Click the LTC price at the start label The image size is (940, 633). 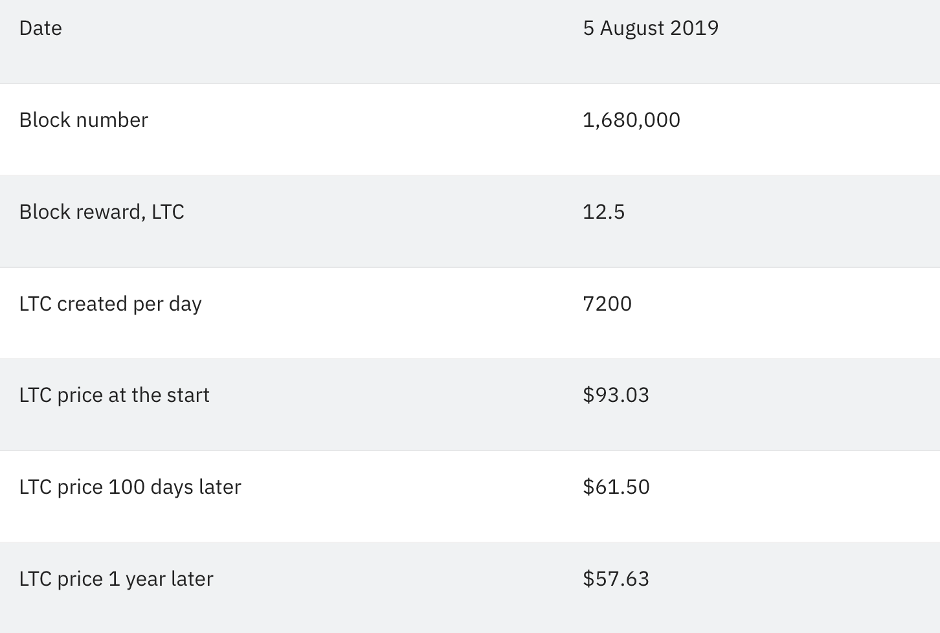point(114,395)
